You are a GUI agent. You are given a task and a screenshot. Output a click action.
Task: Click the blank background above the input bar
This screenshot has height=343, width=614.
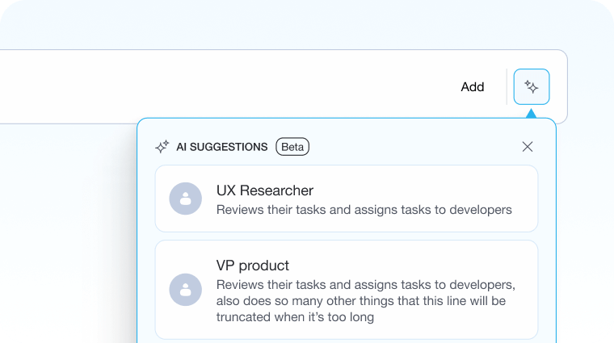click(283, 24)
